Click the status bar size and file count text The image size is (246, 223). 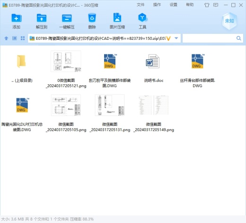pyautogui.click(x=47, y=219)
